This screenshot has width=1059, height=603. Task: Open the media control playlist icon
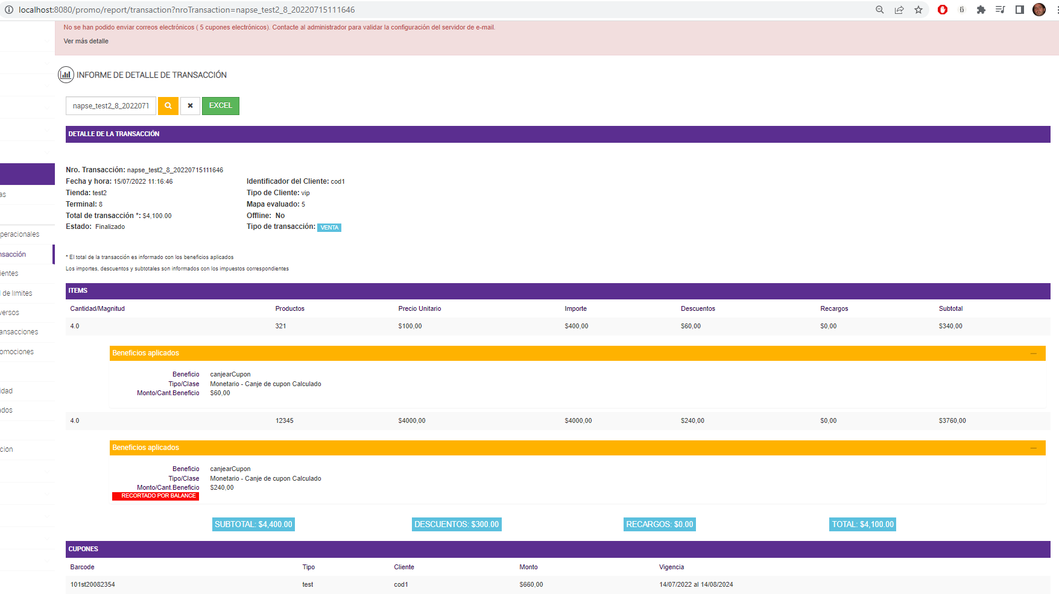[1001, 10]
